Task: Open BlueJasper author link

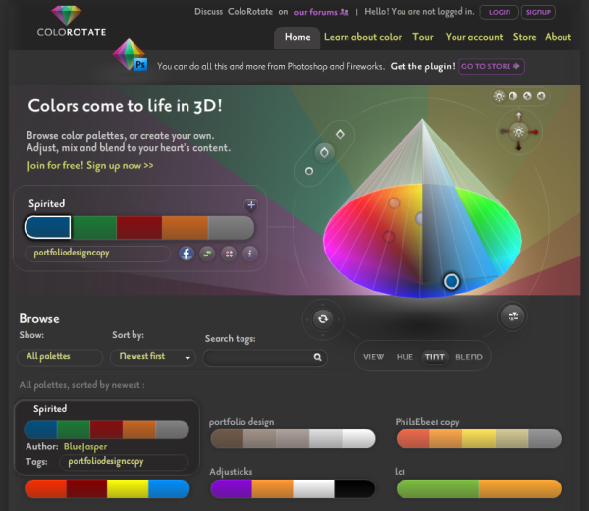Action: (x=85, y=447)
